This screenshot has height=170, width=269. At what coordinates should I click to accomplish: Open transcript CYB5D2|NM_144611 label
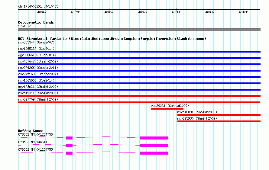(x=33, y=142)
